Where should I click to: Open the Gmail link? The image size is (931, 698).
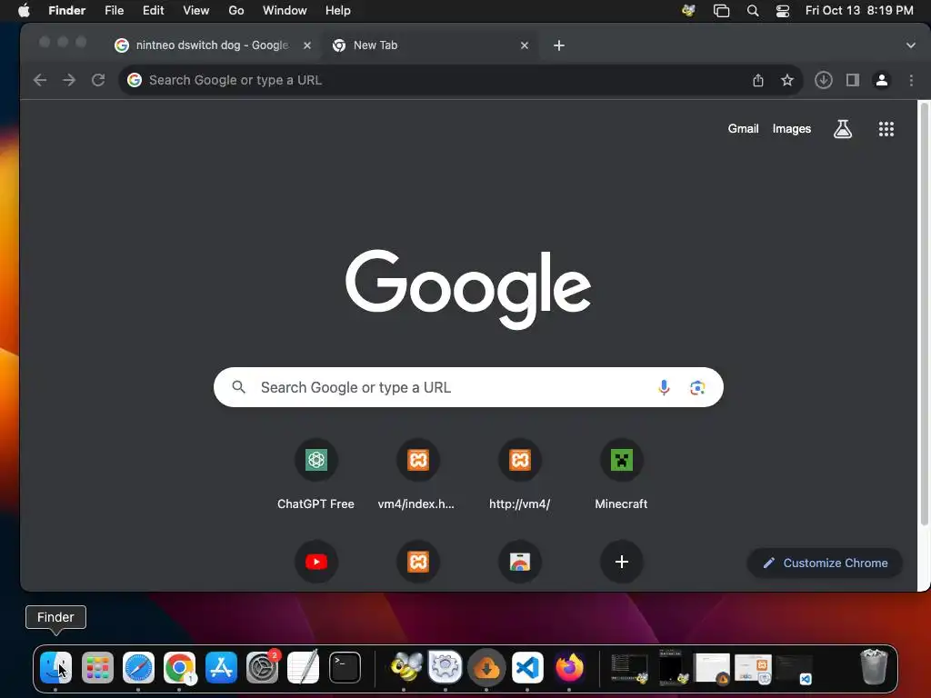(743, 129)
